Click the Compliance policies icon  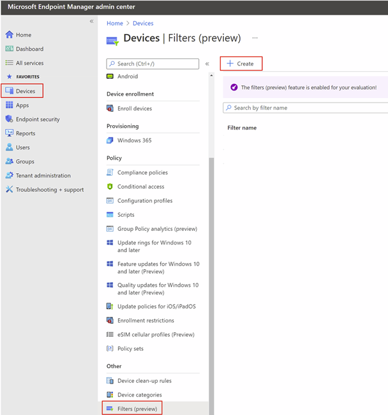pos(110,173)
